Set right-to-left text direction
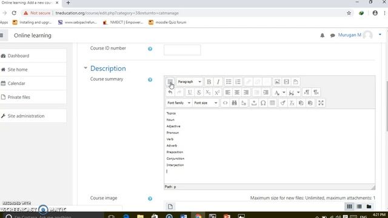The width and height of the screenshot is (388, 218). (x=316, y=93)
